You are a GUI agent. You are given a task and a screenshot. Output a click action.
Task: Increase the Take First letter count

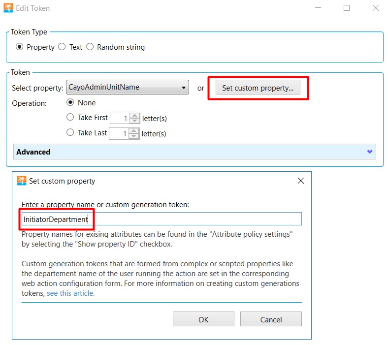pyautogui.click(x=134, y=116)
